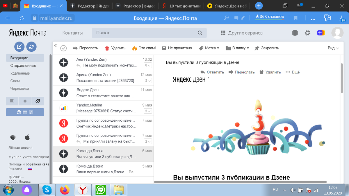This screenshot has height=196, width=349.
Task: Open collected mailboxes bar with @ icon
Action: pos(25,112)
